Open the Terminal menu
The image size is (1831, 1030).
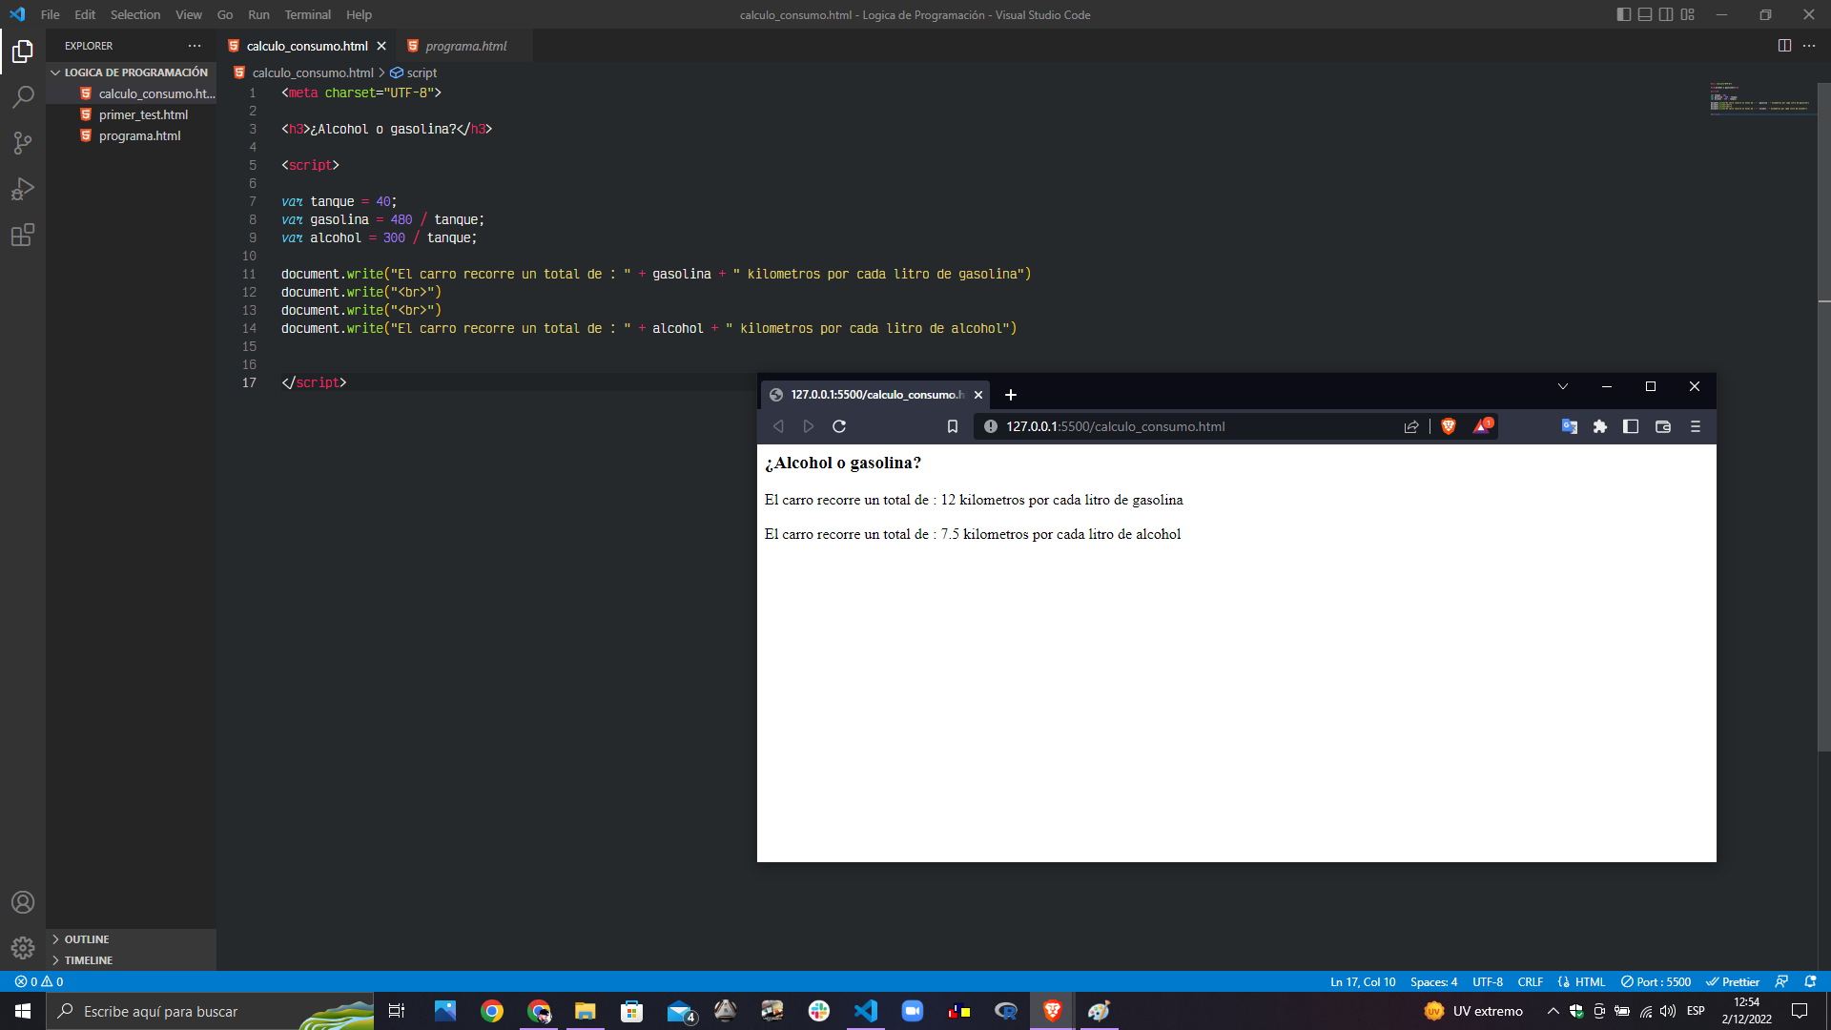coord(307,14)
